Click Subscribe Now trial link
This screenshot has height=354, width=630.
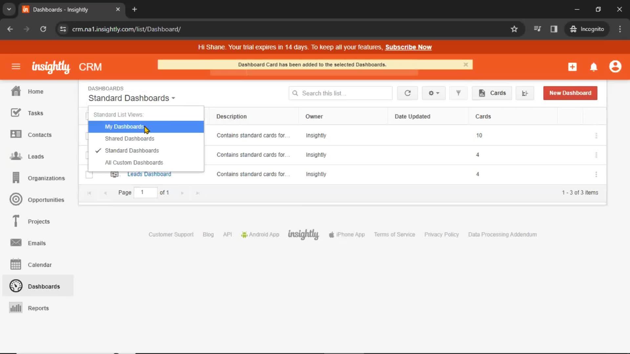[409, 47]
